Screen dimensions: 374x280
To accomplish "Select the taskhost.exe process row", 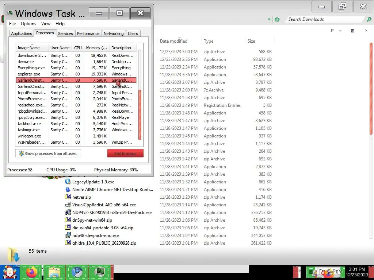I will click(76, 124).
